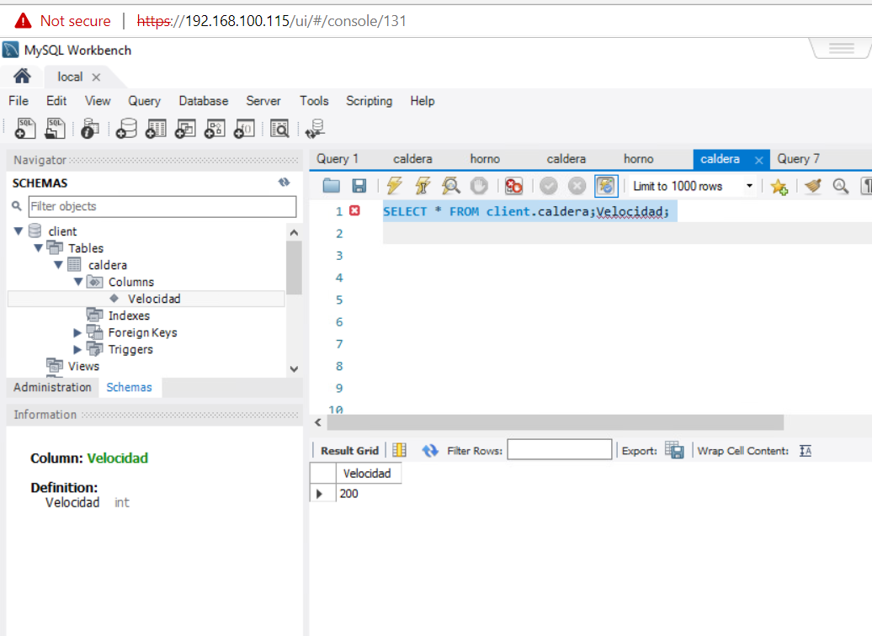Image resolution: width=872 pixels, height=636 pixels.
Task: Open a script file in editor
Action: 331,186
